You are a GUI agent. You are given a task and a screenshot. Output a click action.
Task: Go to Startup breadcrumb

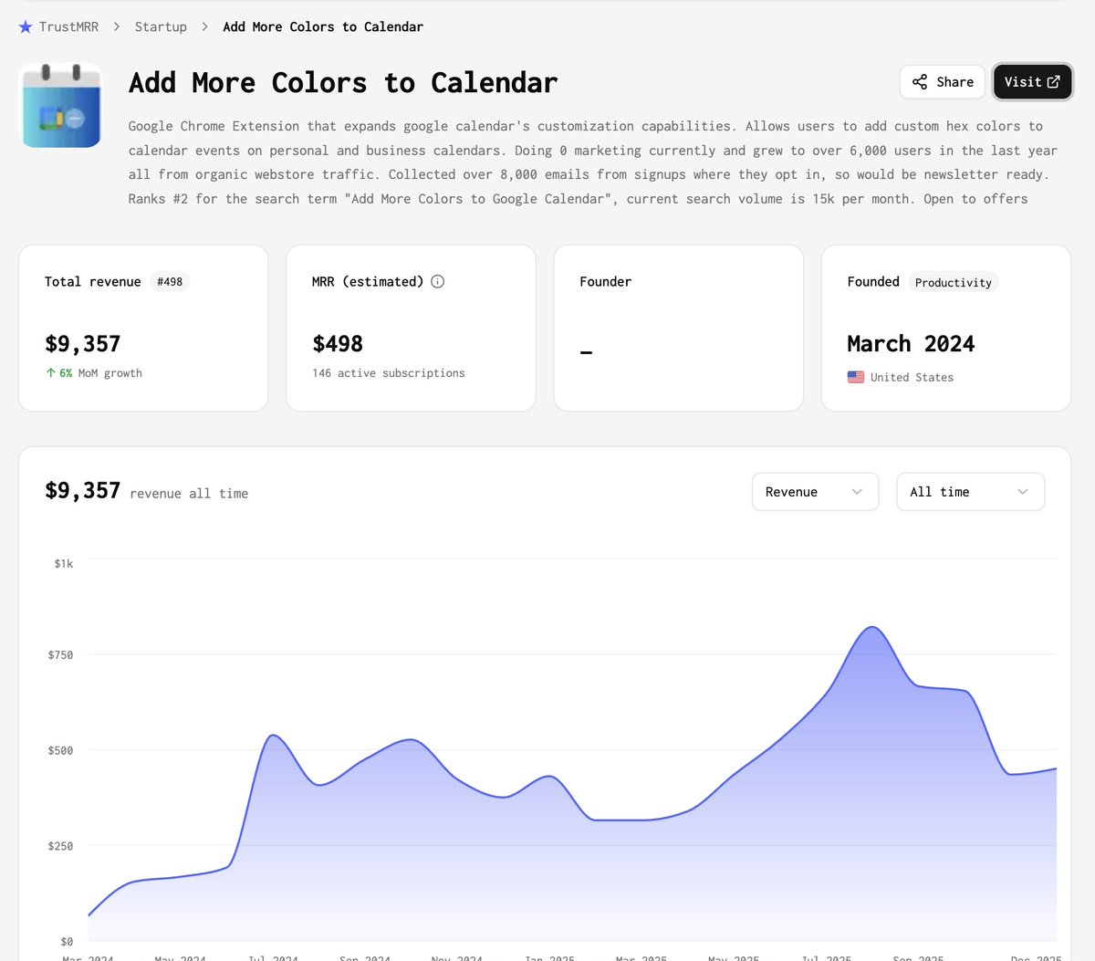(161, 26)
